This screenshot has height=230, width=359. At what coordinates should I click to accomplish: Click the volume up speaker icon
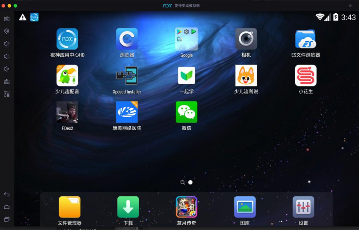pyautogui.click(x=7, y=44)
